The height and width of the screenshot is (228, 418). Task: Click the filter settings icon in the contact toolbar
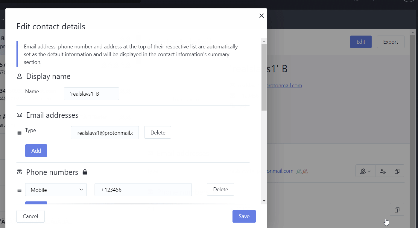[383, 171]
